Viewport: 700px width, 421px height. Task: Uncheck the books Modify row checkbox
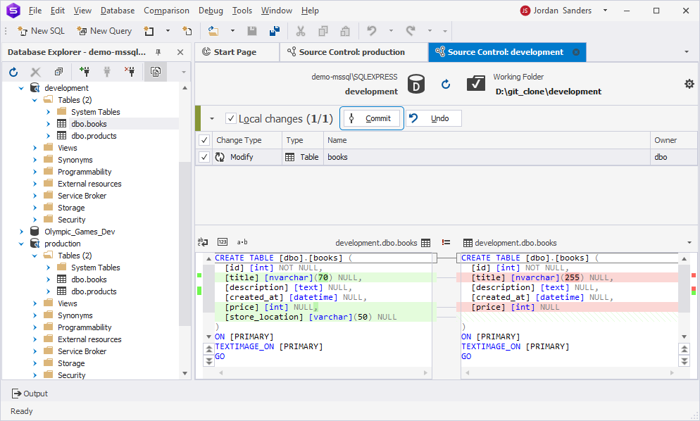click(x=204, y=157)
